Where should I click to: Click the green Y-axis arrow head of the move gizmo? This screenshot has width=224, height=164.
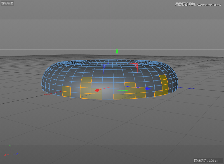pos(117,51)
